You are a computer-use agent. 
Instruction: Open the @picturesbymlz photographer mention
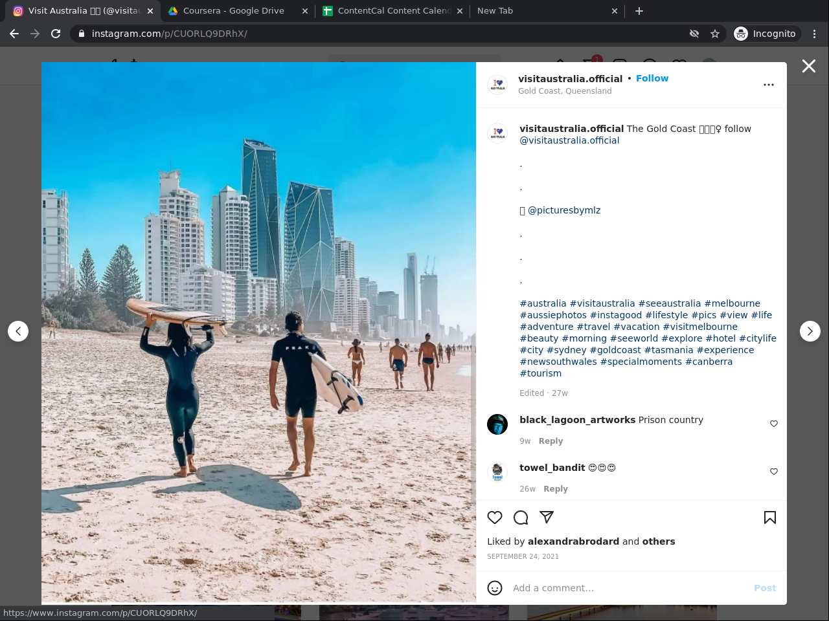click(x=564, y=210)
